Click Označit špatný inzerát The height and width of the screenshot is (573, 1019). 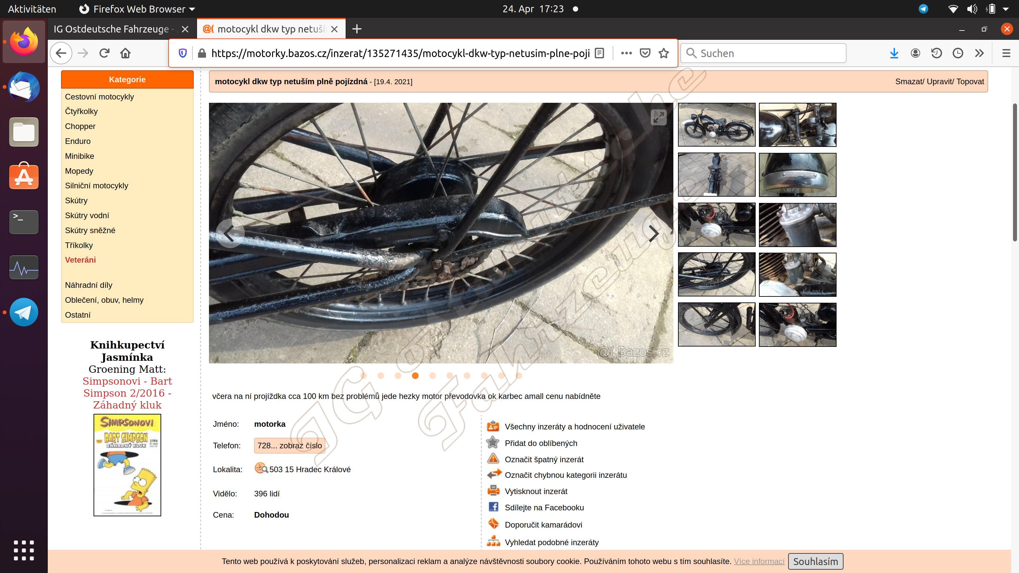544,460
